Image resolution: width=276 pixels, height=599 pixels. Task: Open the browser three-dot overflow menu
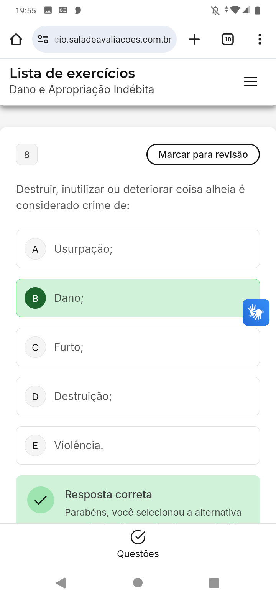(x=260, y=39)
